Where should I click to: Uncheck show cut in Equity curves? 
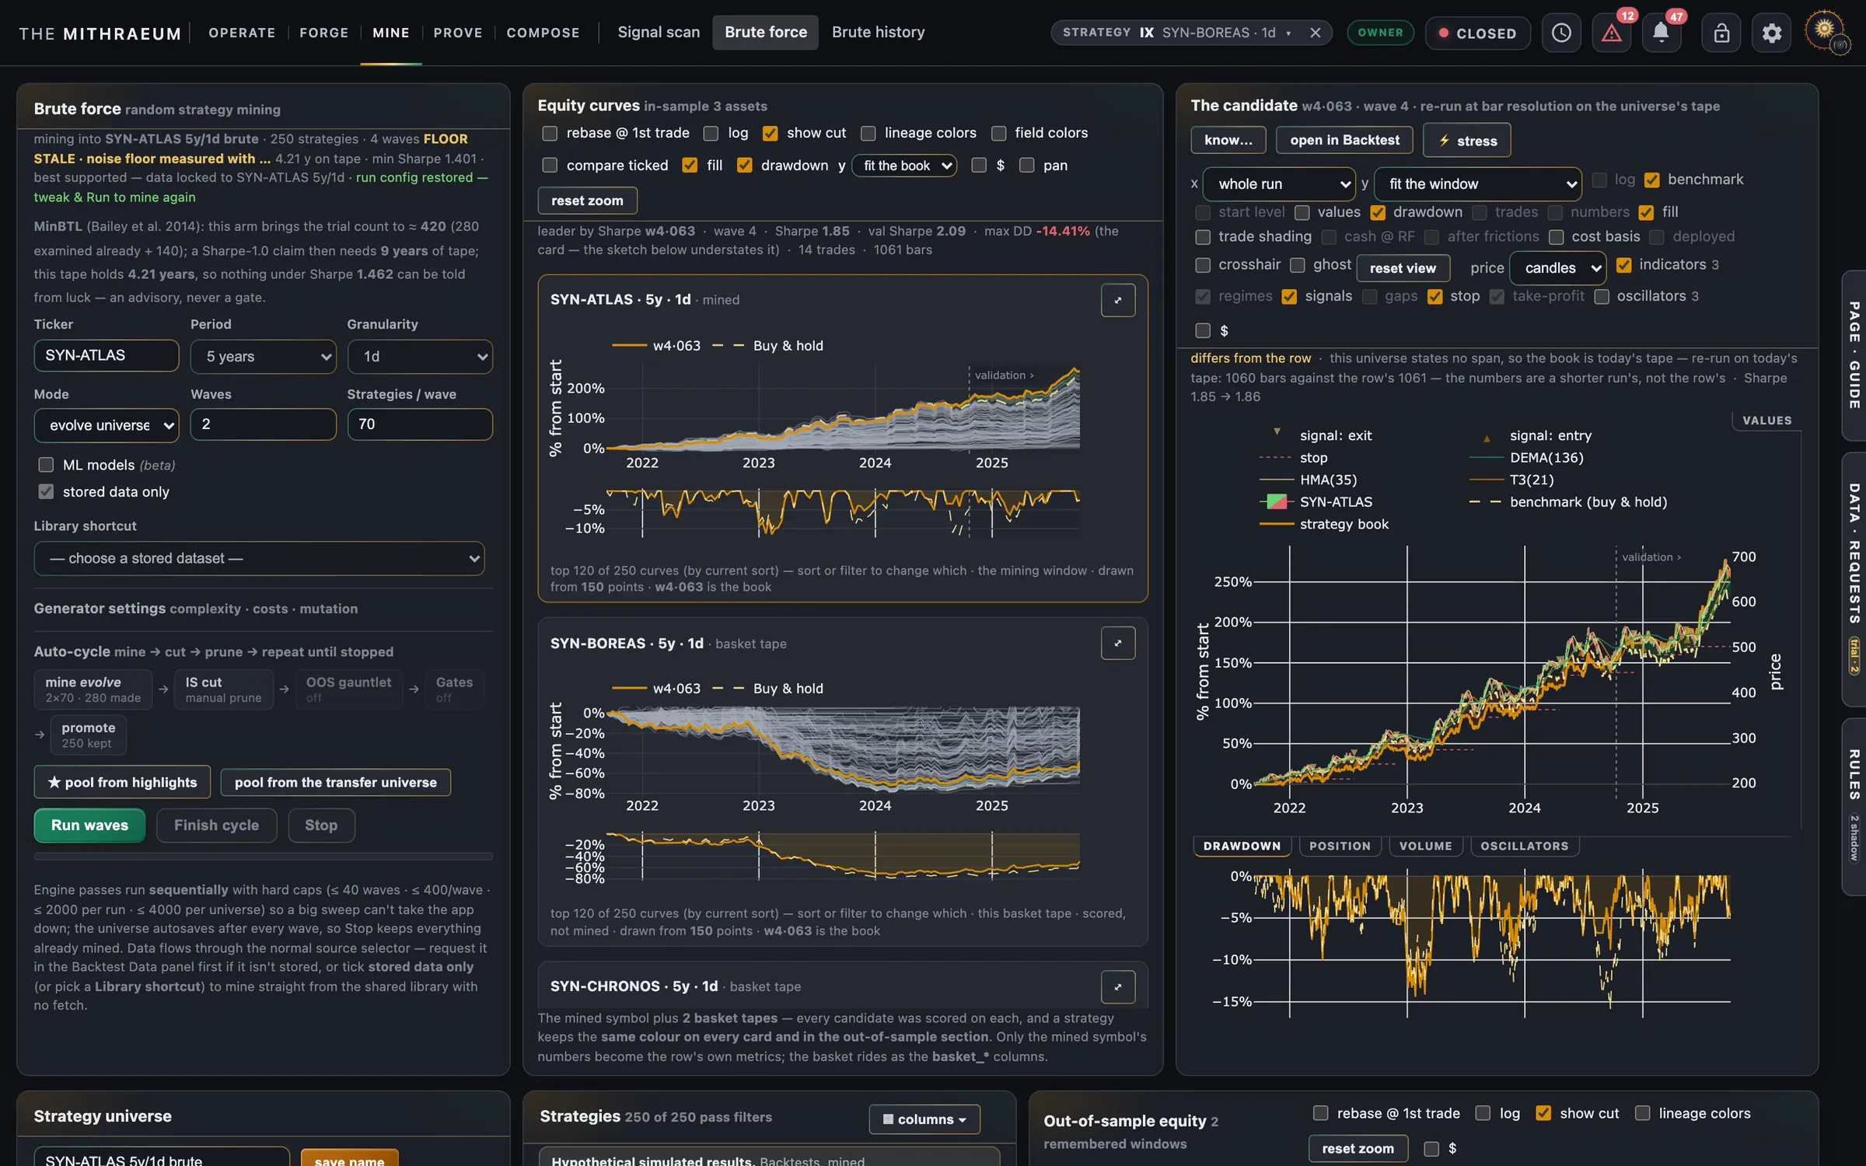pyautogui.click(x=770, y=133)
